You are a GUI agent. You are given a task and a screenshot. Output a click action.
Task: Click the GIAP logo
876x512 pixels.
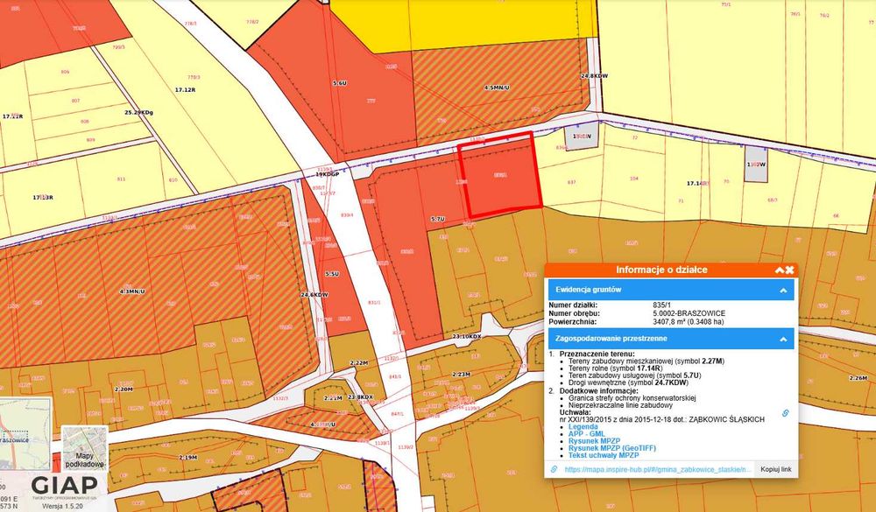64,486
